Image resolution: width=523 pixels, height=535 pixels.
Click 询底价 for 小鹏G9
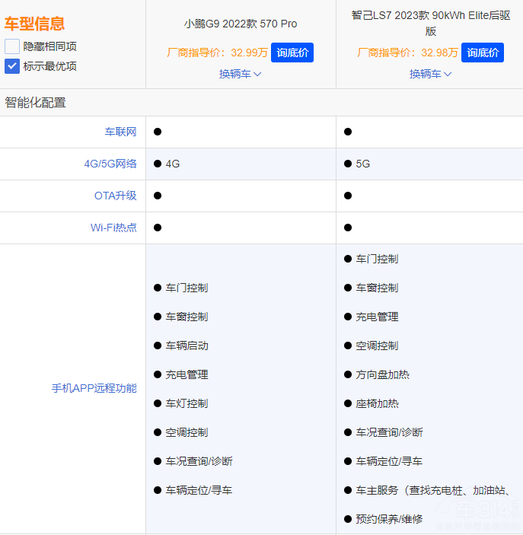[292, 53]
